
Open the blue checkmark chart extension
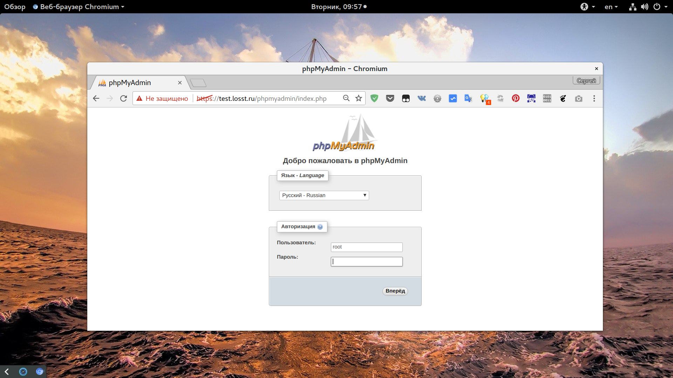click(x=453, y=98)
